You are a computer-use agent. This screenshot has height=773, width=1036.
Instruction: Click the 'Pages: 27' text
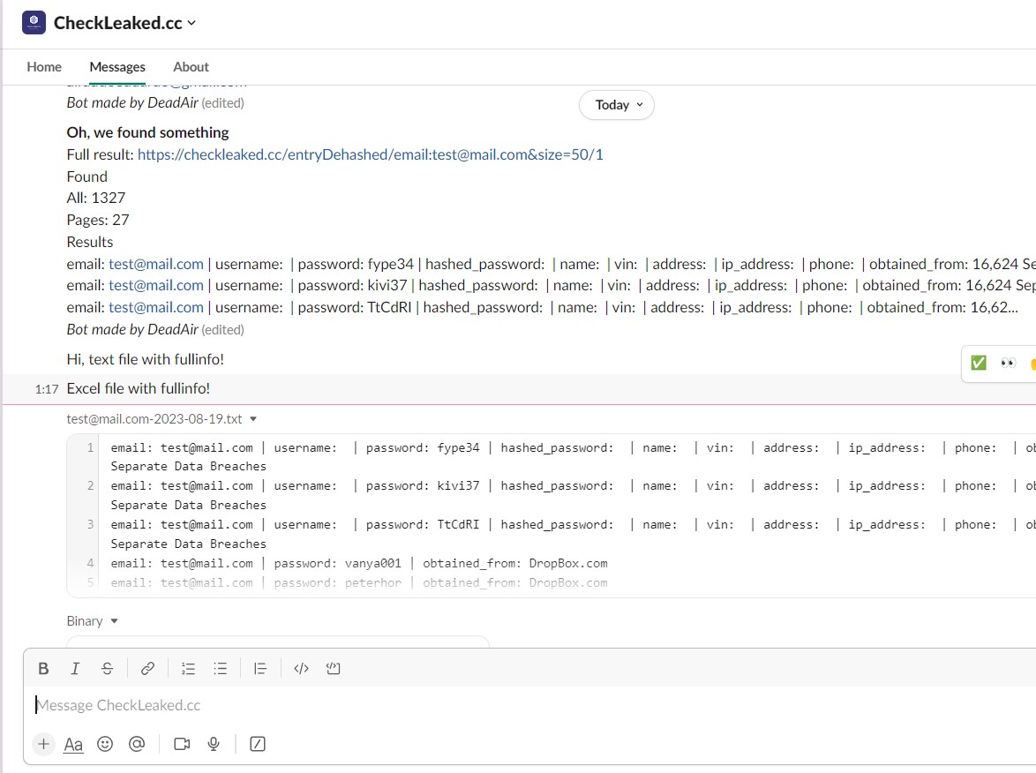tap(98, 220)
